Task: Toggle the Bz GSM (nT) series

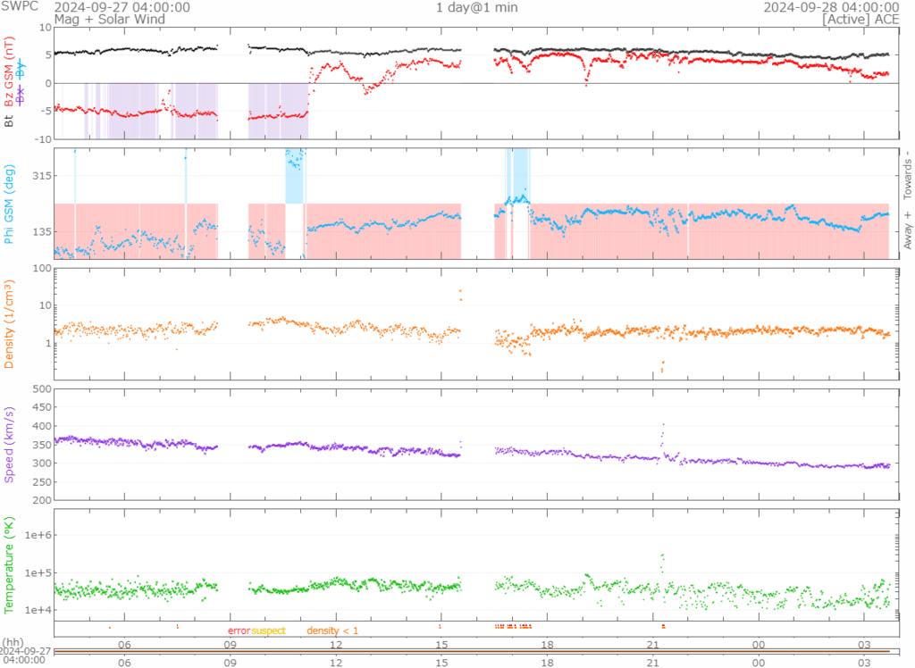Action: pos(10,72)
